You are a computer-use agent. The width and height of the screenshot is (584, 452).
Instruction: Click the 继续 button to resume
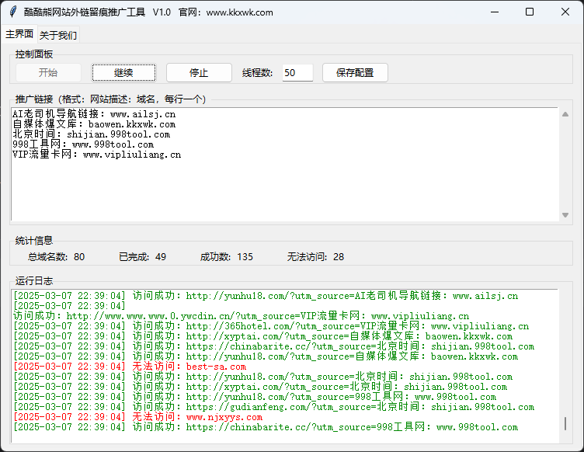point(123,72)
